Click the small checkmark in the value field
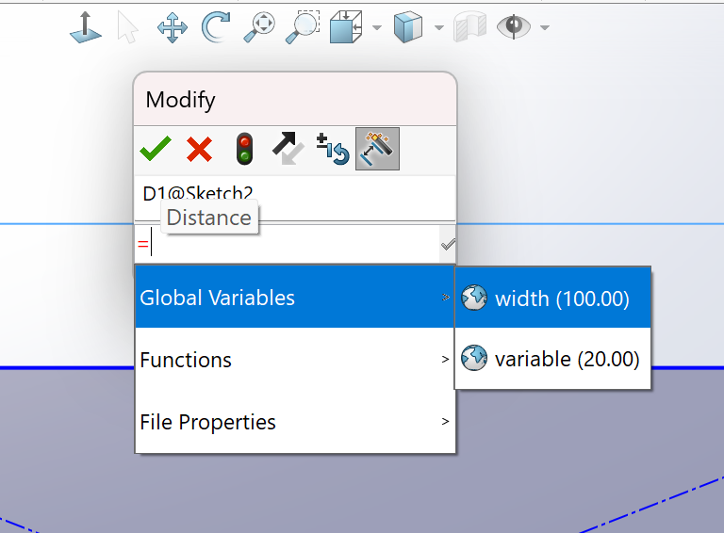The width and height of the screenshot is (724, 533). click(448, 244)
